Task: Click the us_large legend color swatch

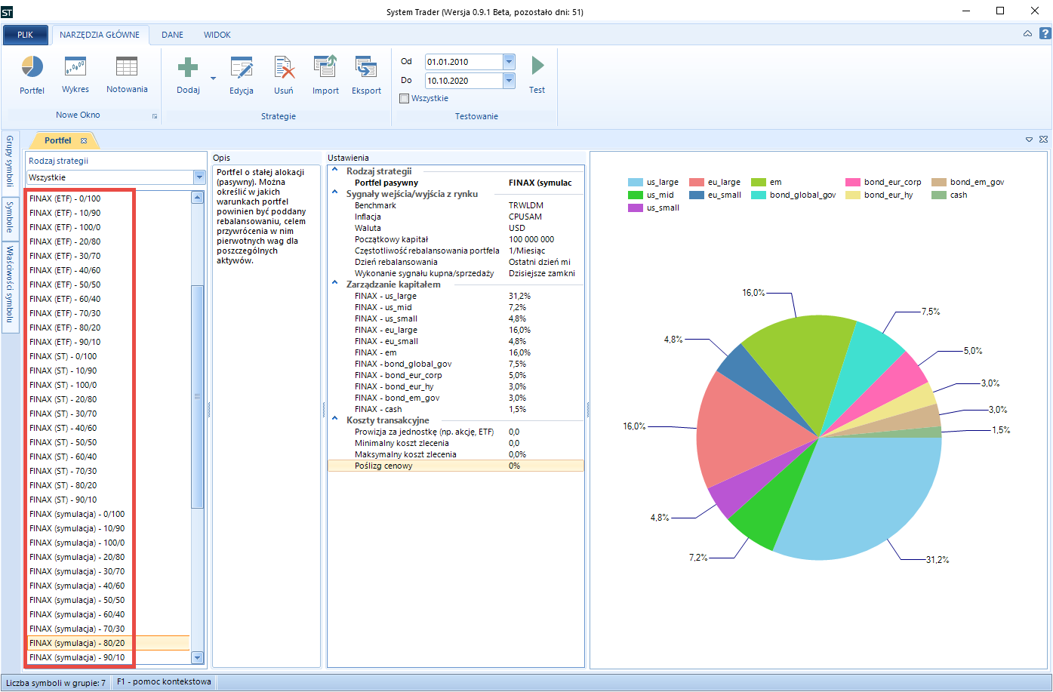Action: pyautogui.click(x=635, y=183)
